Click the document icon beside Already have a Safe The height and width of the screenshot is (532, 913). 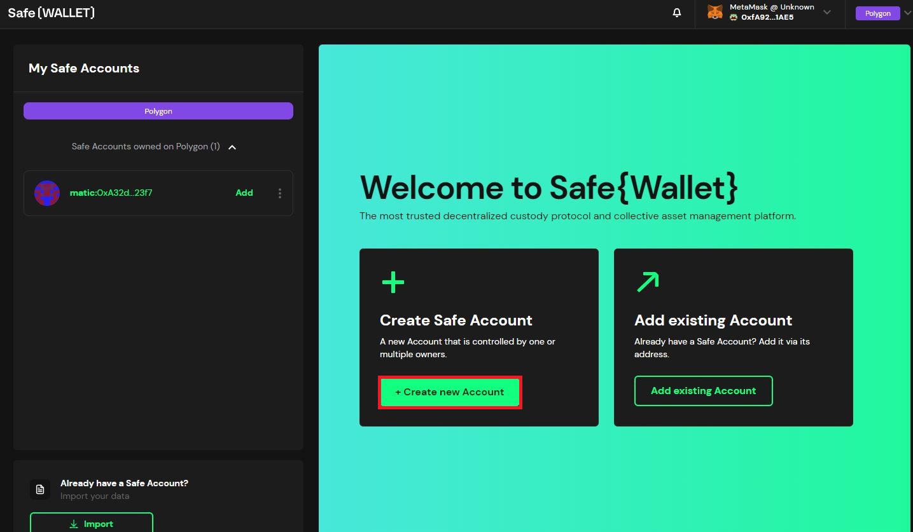point(40,489)
